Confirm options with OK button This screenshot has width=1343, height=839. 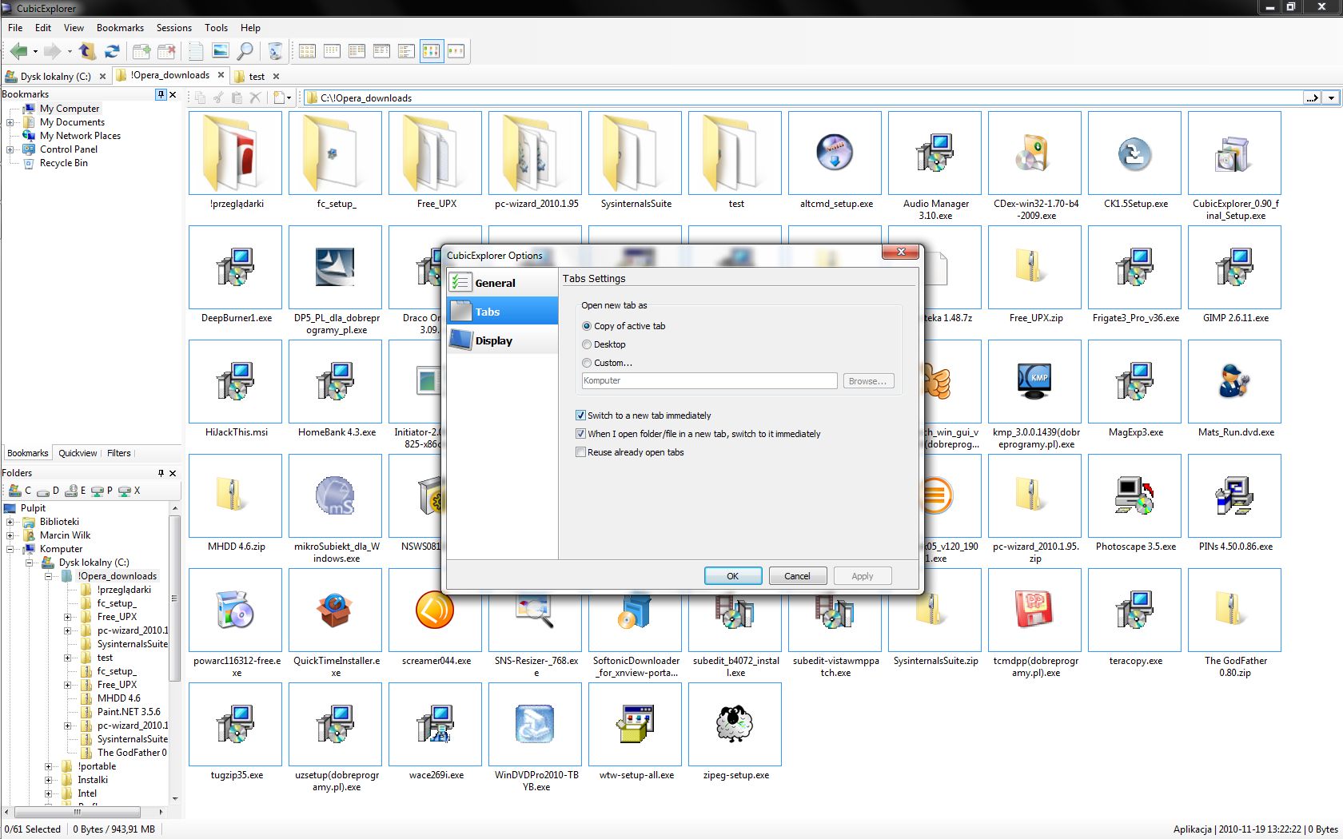pos(733,576)
